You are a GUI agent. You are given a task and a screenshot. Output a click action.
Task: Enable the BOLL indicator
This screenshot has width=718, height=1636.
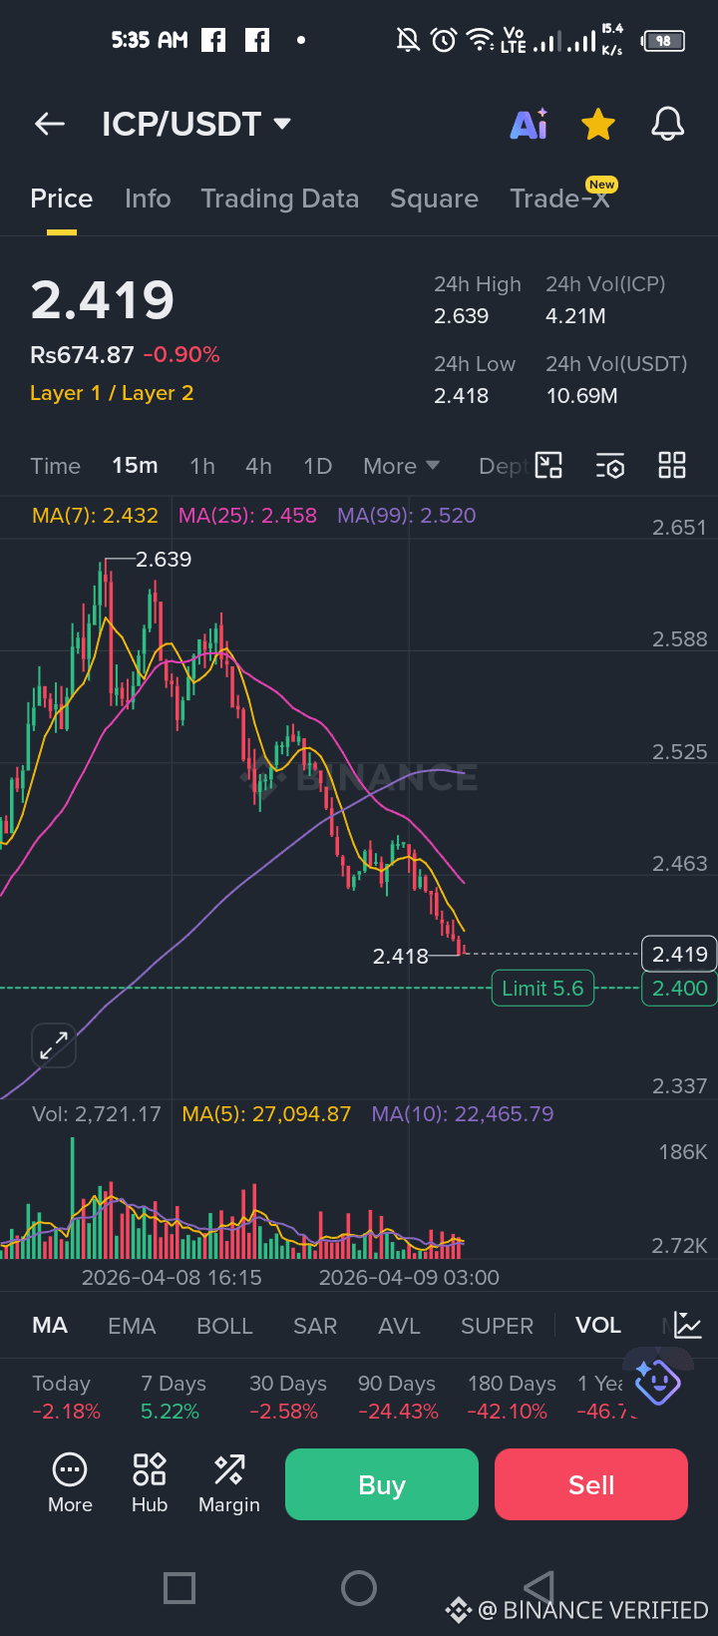(x=224, y=1326)
